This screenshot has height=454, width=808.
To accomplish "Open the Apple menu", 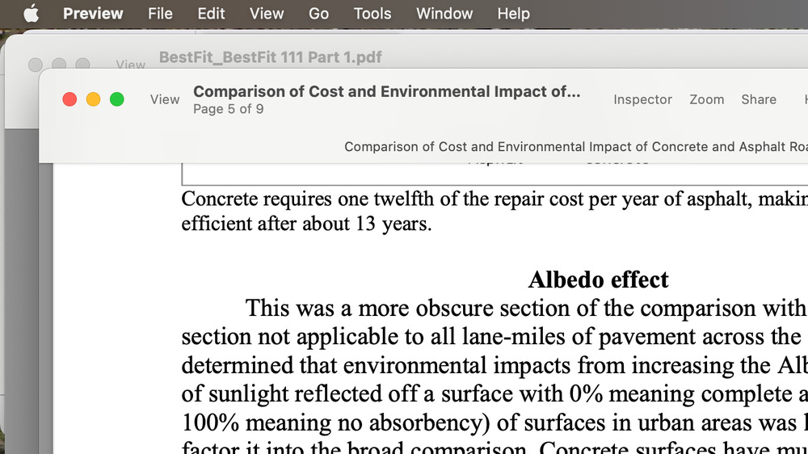I will (x=32, y=14).
